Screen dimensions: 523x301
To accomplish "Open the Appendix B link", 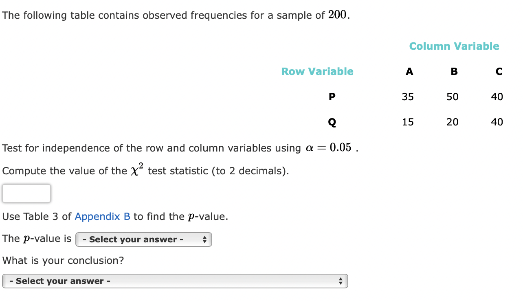I will pos(102,216).
